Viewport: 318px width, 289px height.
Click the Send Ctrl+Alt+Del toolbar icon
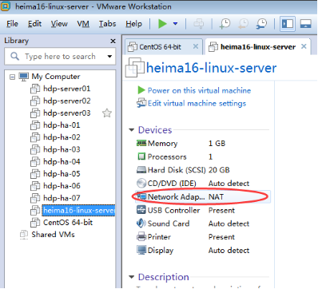click(199, 24)
